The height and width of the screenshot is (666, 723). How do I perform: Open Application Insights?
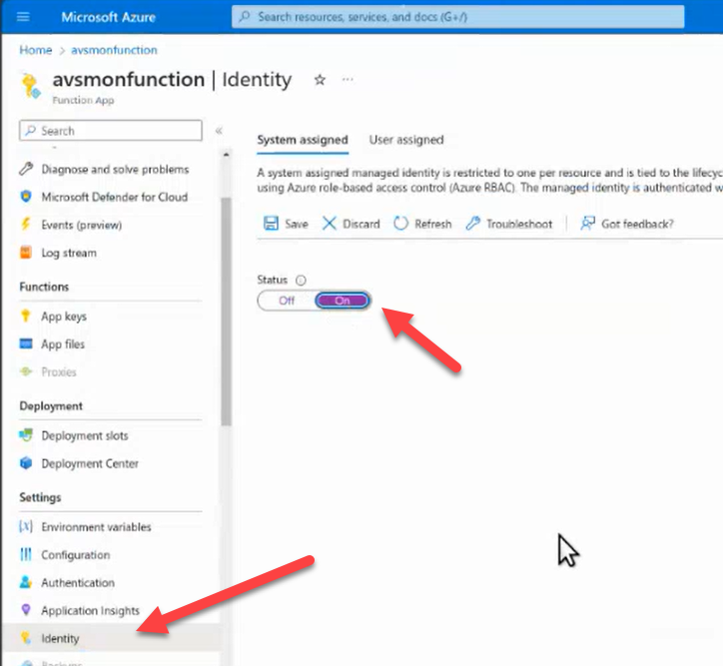pyautogui.click(x=90, y=610)
